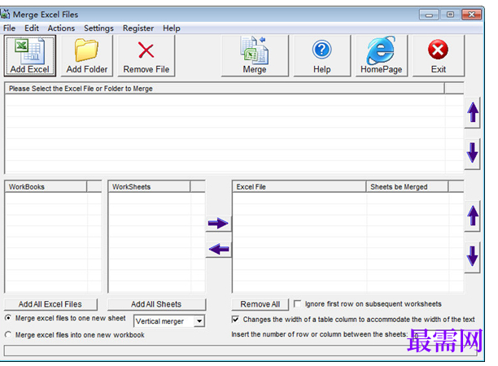This screenshot has width=498, height=366.
Task: Move file up in the top file list
Action: click(x=473, y=112)
